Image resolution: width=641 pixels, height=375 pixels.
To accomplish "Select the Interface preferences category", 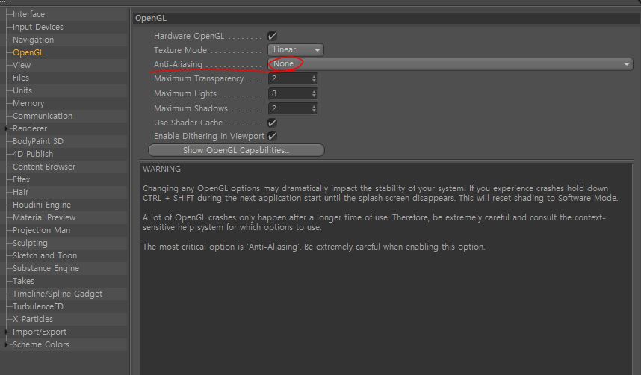I will pos(28,14).
